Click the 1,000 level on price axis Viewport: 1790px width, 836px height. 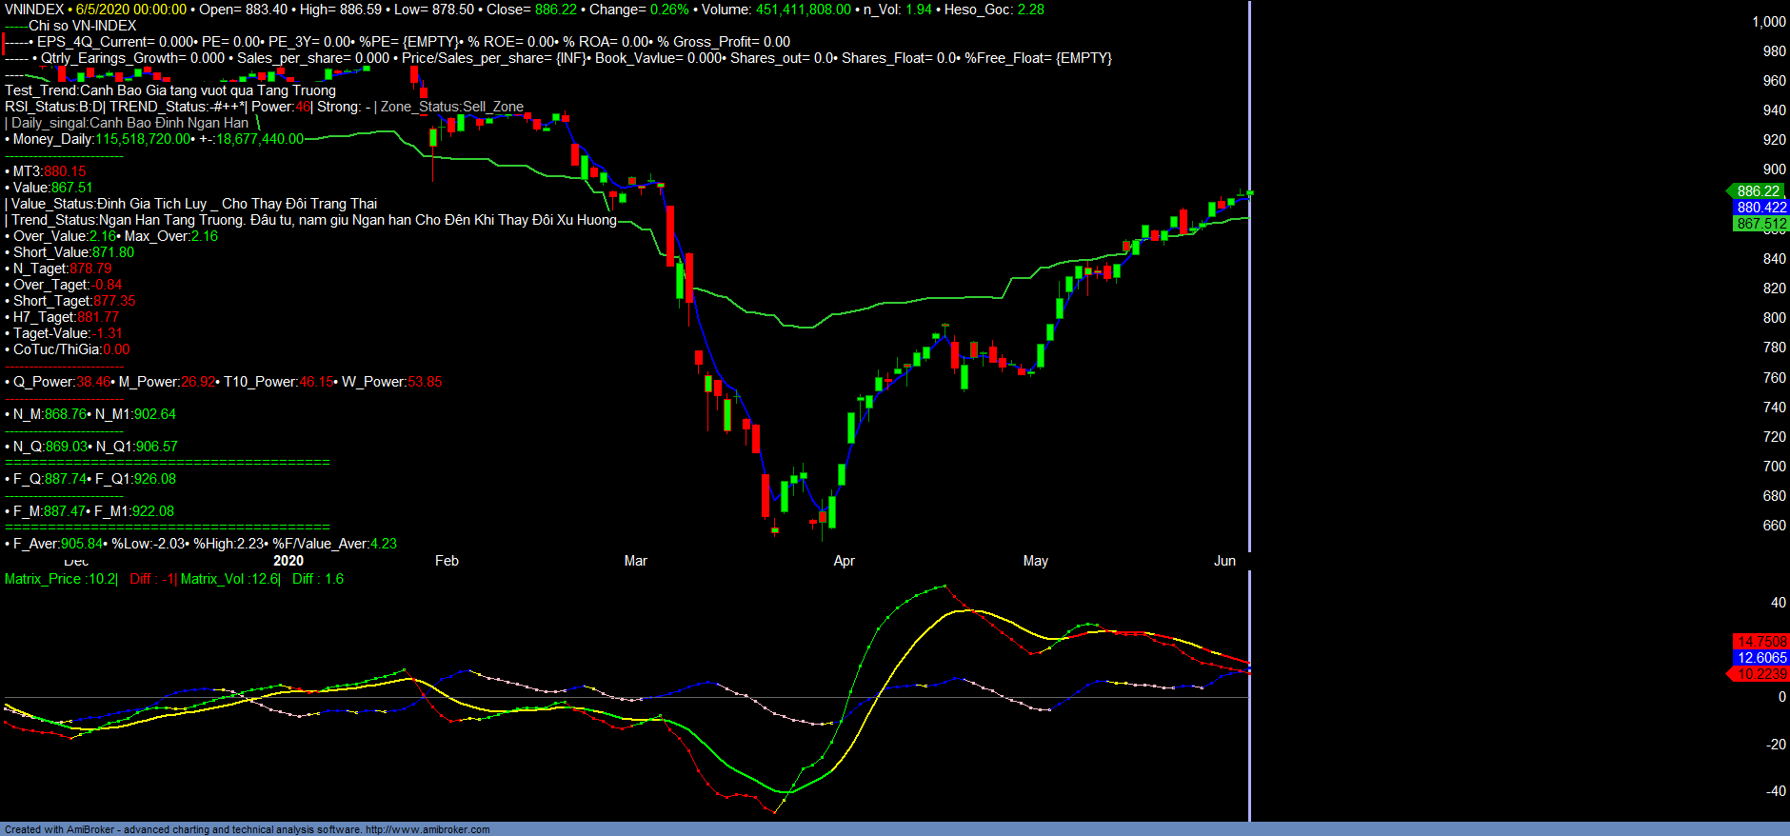point(1768,22)
